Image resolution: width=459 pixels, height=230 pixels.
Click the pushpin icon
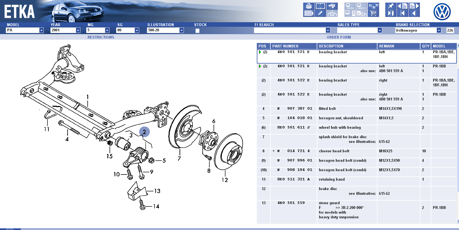pos(390,6)
